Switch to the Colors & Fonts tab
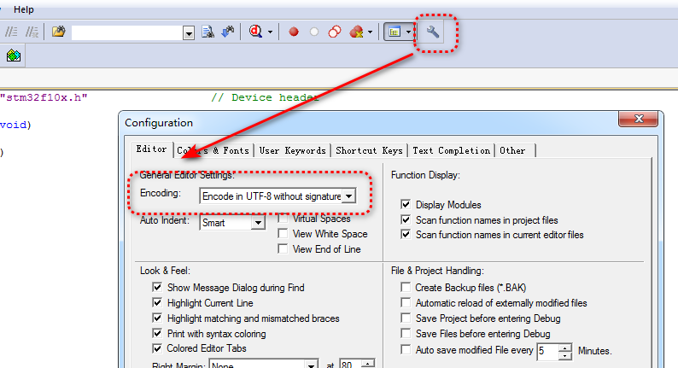The image size is (678, 368). click(x=213, y=150)
